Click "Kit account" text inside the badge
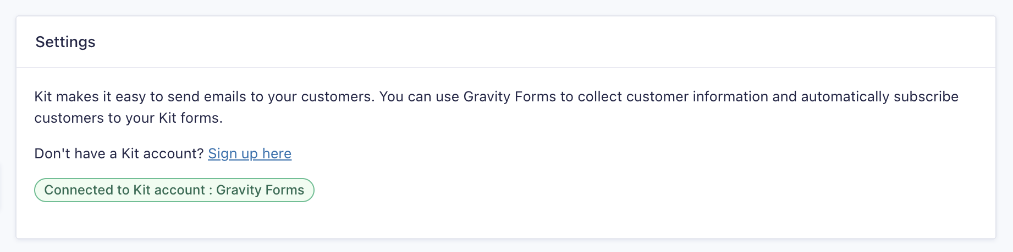Viewport: 1013px width, 252px height. tap(169, 190)
